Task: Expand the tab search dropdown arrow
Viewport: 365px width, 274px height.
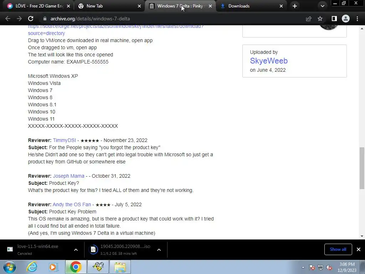Action: pos(322,6)
